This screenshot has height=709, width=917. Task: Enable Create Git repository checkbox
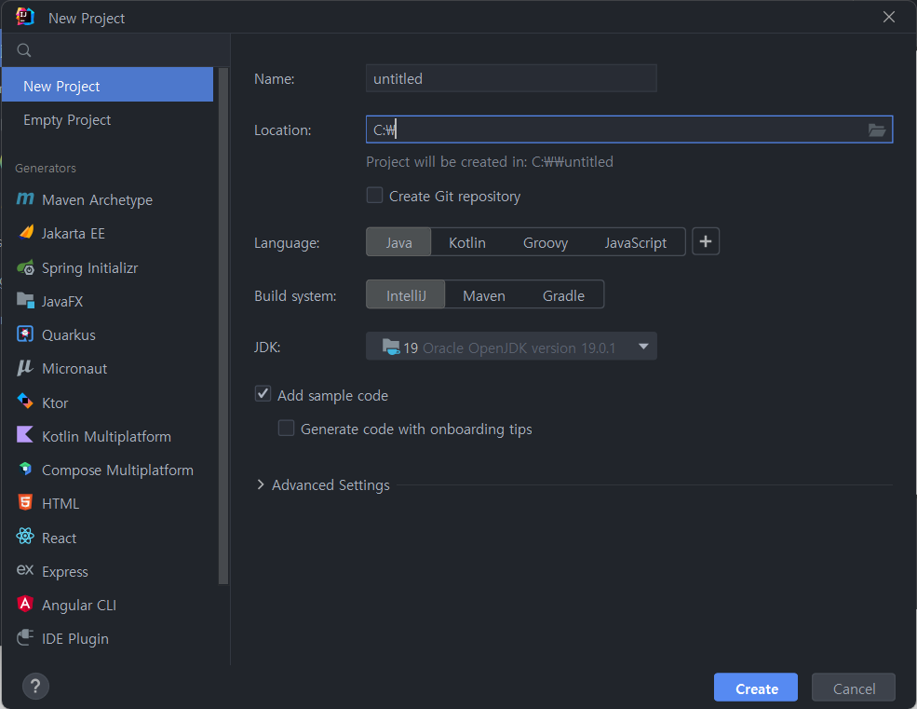point(374,195)
